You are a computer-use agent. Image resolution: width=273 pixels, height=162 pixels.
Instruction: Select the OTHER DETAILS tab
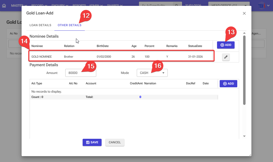pyautogui.click(x=69, y=25)
